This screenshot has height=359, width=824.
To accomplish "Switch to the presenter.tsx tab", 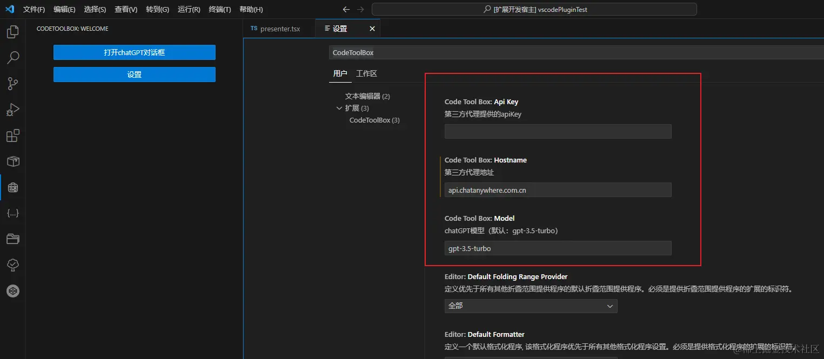I will [x=279, y=29].
